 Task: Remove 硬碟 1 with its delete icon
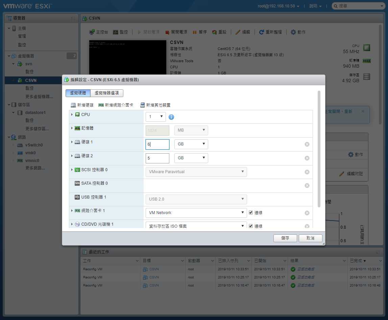(307, 144)
